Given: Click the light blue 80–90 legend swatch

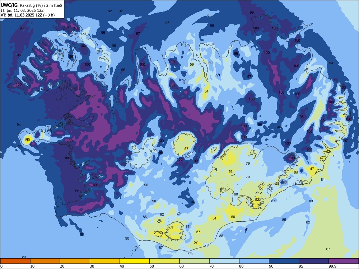Looking at the screenshot, I should tap(254, 261).
